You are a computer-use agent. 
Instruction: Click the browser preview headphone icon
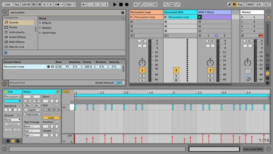[6, 53]
